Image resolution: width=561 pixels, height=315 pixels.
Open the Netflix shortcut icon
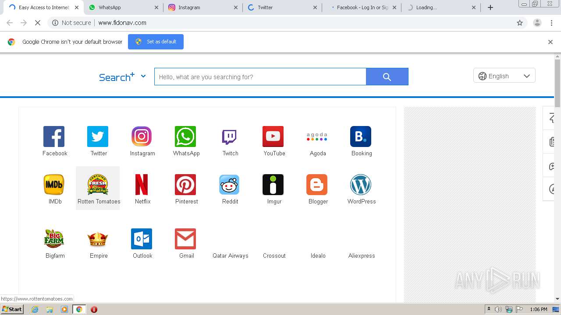pyautogui.click(x=142, y=185)
